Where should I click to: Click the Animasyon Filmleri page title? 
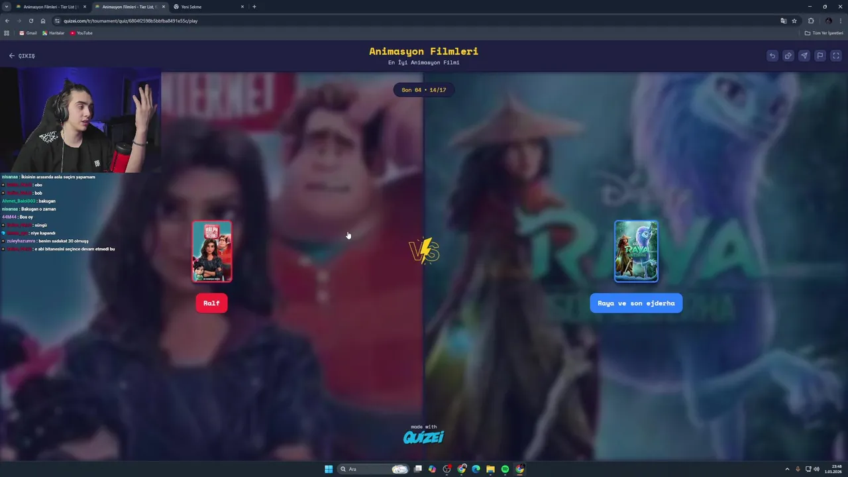423,51
